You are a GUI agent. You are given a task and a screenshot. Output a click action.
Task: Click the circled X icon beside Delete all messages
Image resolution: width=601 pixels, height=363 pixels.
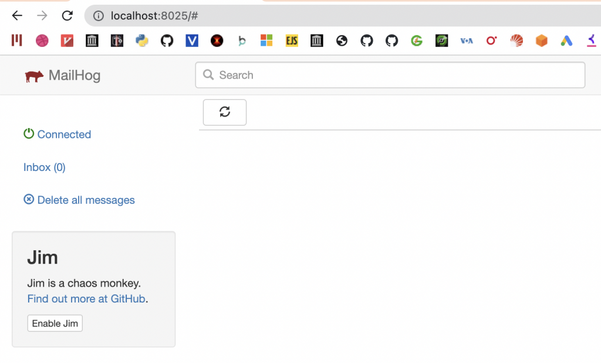coord(29,199)
